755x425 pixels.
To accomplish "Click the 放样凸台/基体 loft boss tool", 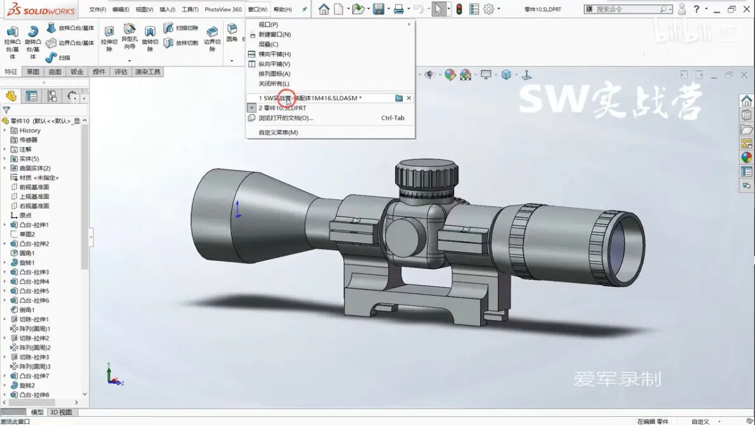I will [70, 29].
